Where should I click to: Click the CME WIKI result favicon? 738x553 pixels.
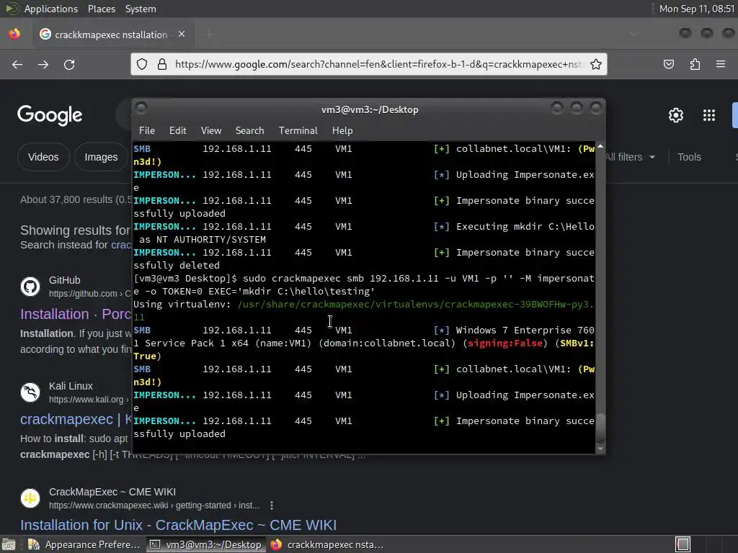click(30, 498)
